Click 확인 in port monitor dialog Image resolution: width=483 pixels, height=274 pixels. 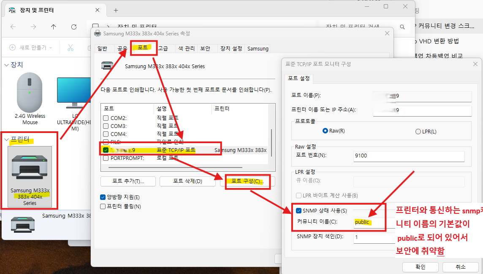pos(421,267)
